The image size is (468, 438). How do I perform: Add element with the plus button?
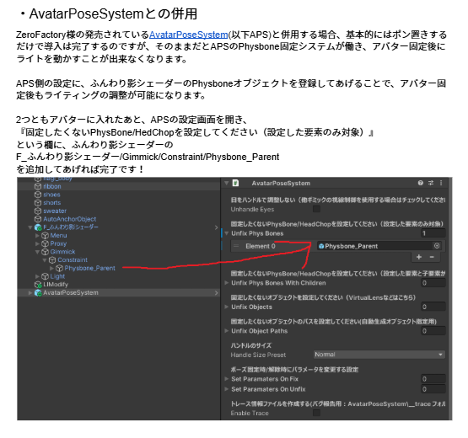(x=419, y=257)
